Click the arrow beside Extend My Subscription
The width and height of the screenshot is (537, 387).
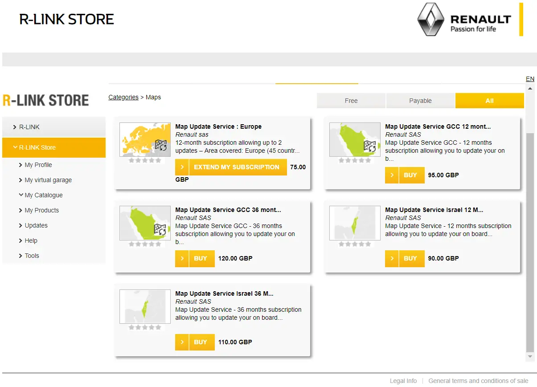click(x=182, y=167)
